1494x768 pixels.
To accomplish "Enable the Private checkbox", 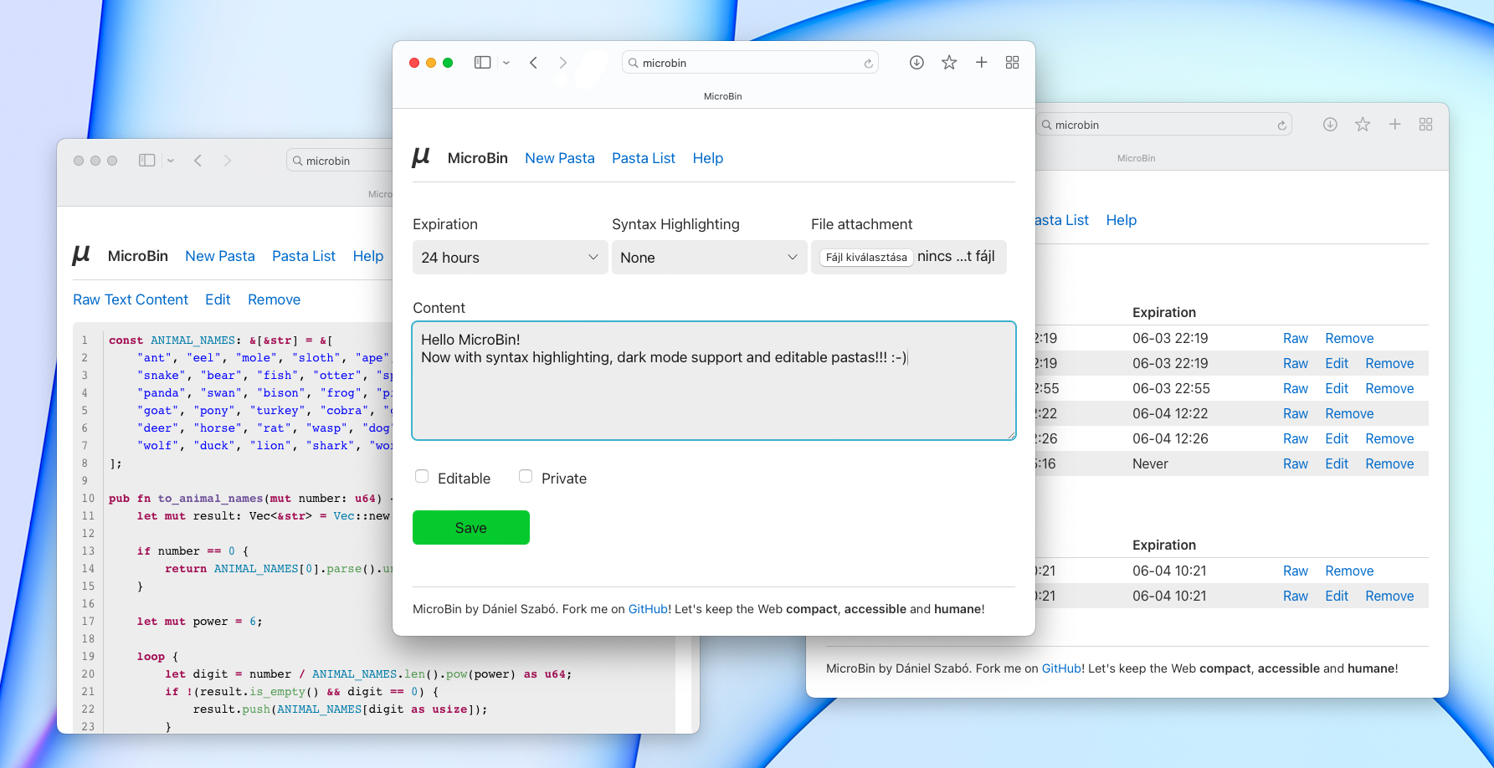I will (526, 476).
